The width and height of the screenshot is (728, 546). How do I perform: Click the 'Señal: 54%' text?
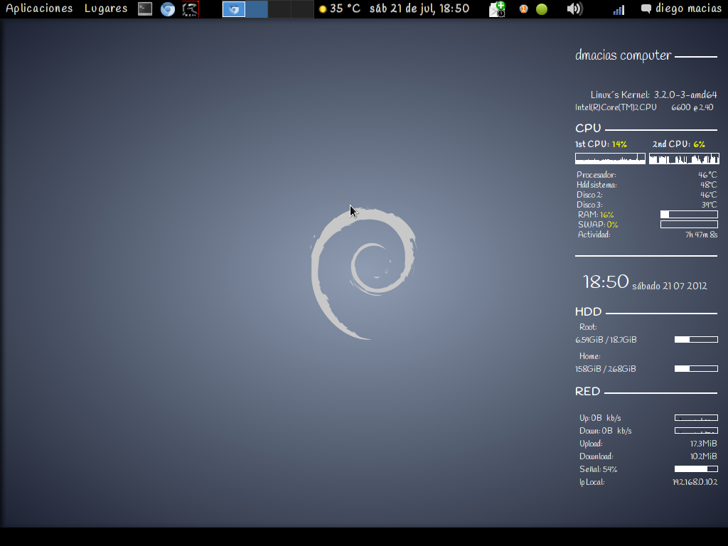[599, 469]
